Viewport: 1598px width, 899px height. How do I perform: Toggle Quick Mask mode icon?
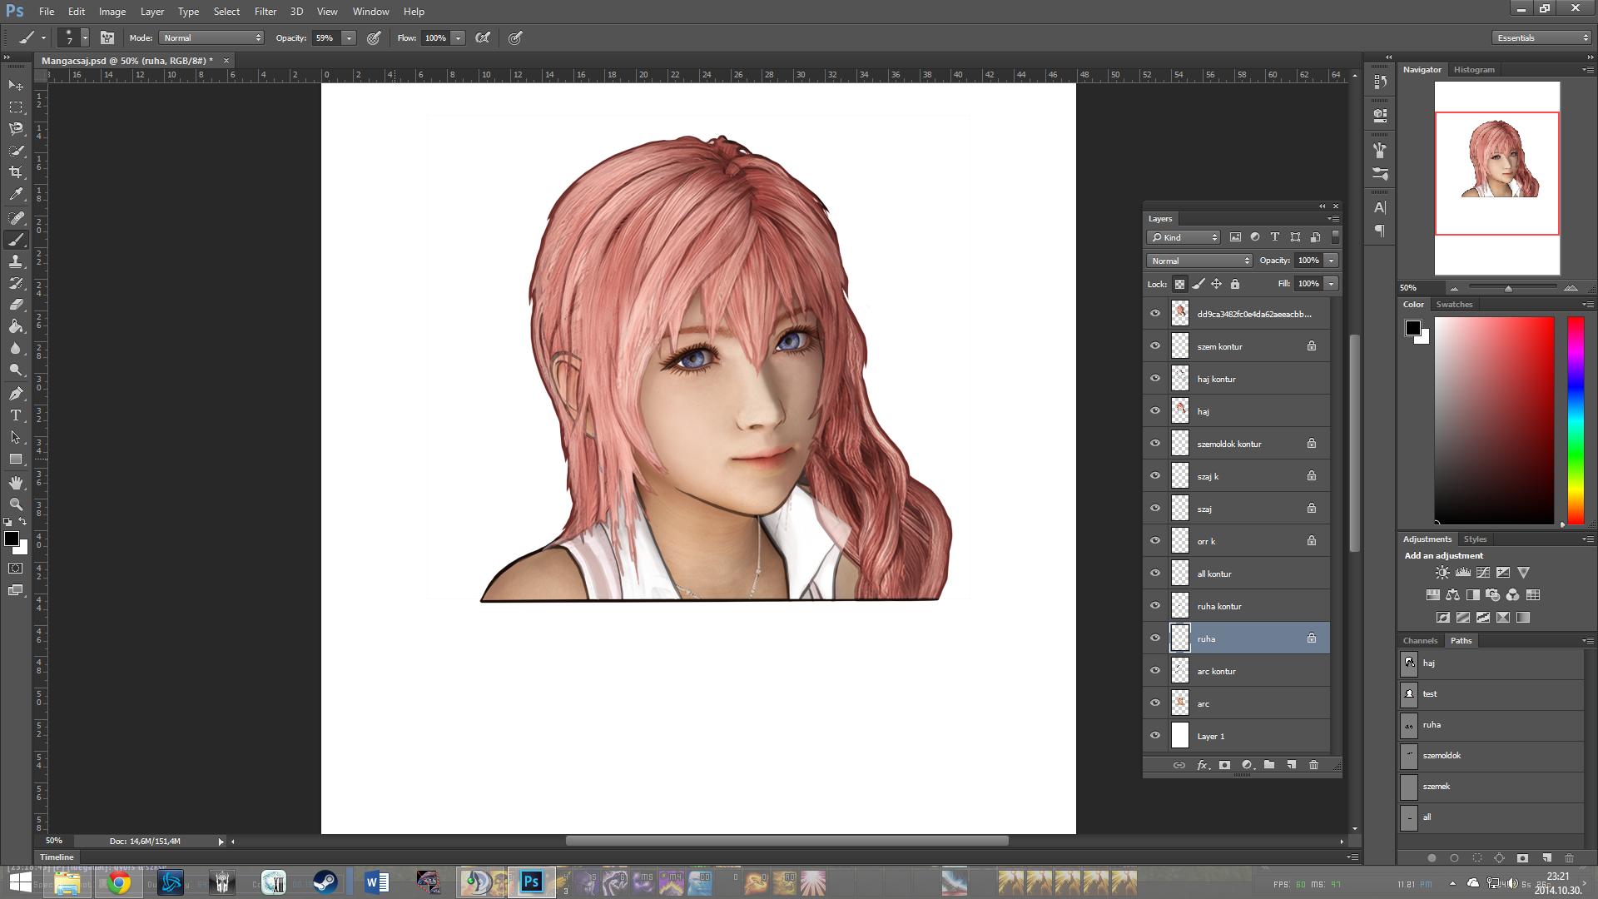(16, 569)
